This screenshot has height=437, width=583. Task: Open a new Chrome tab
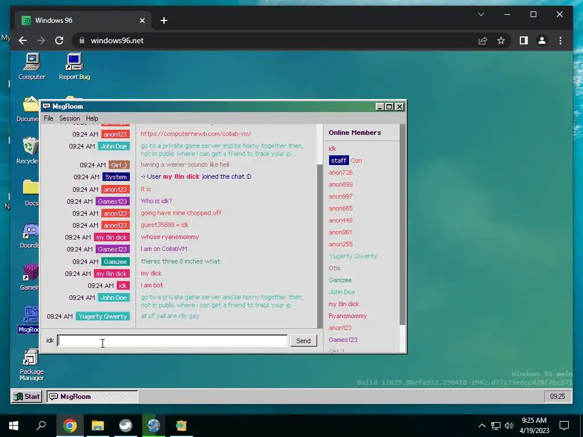(x=164, y=20)
